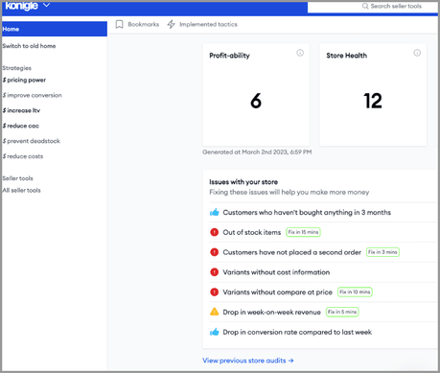View previous store audits link

point(247,361)
